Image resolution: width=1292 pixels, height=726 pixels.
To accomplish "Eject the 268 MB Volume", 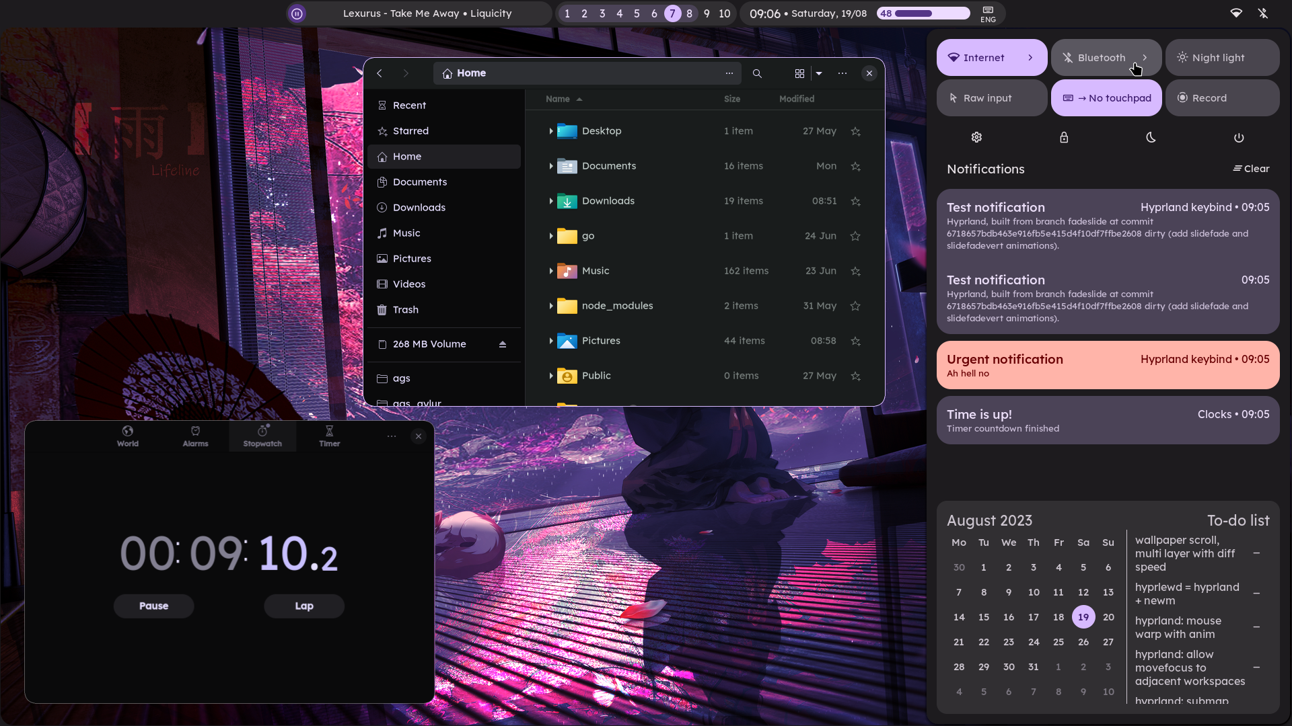I will 503,344.
